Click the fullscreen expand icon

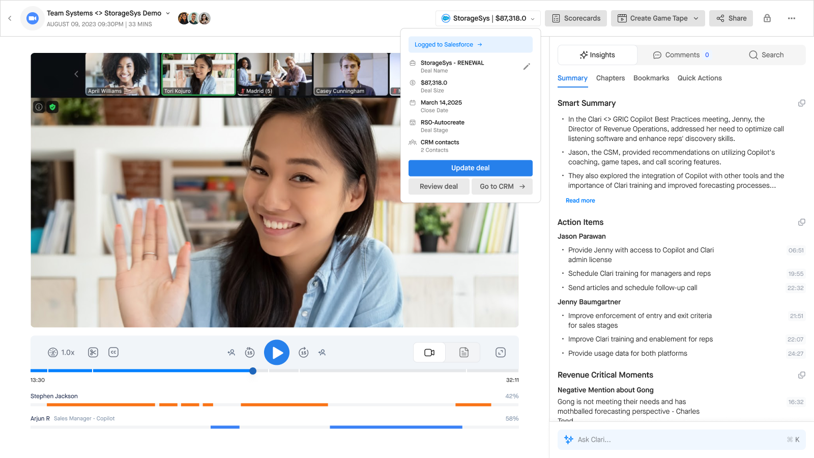(x=501, y=352)
